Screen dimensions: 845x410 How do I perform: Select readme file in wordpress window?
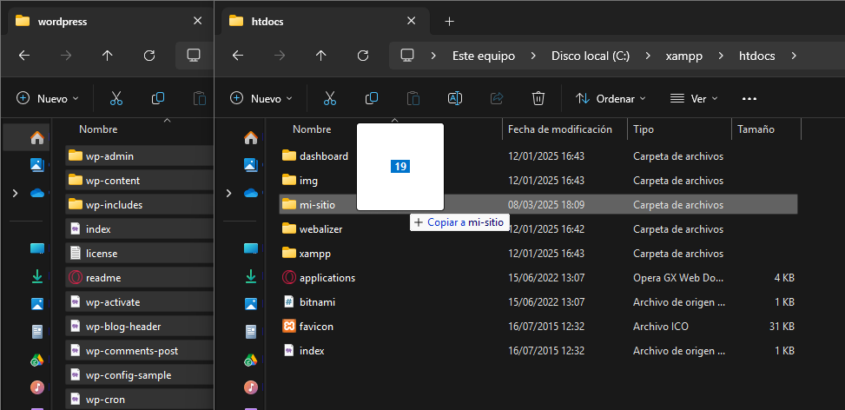click(x=140, y=278)
